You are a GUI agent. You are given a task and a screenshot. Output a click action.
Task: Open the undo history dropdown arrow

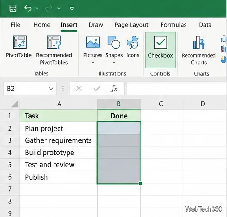(37, 8)
